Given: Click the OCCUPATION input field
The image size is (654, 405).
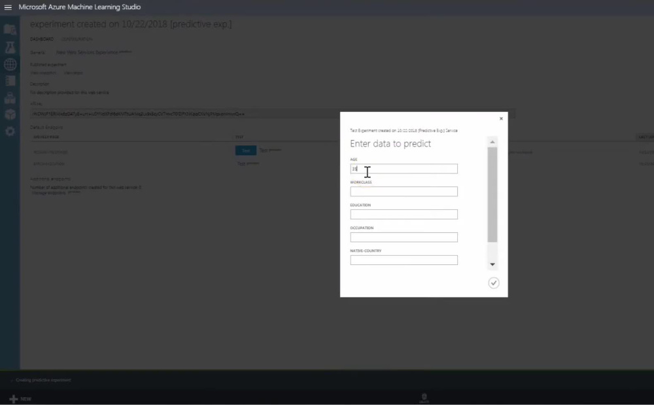Looking at the screenshot, I should (404, 238).
